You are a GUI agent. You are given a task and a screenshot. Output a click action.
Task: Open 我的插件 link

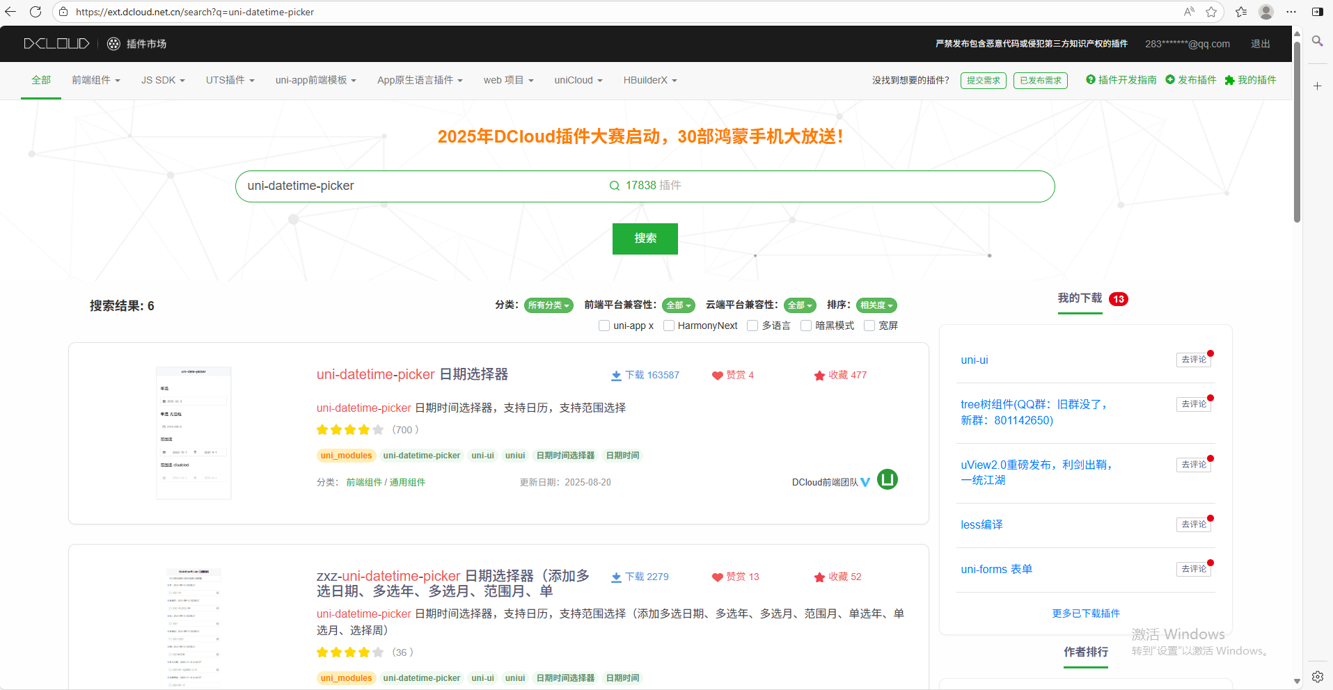pyautogui.click(x=1251, y=80)
